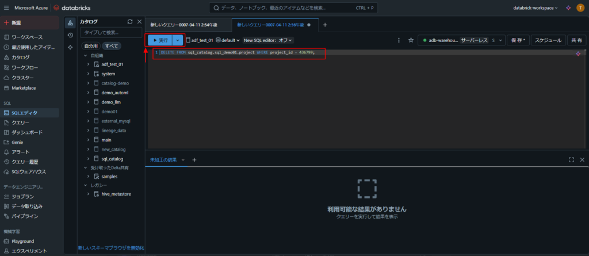Mark the query as favorite with star
This screenshot has width=589, height=256.
pos(411,40)
